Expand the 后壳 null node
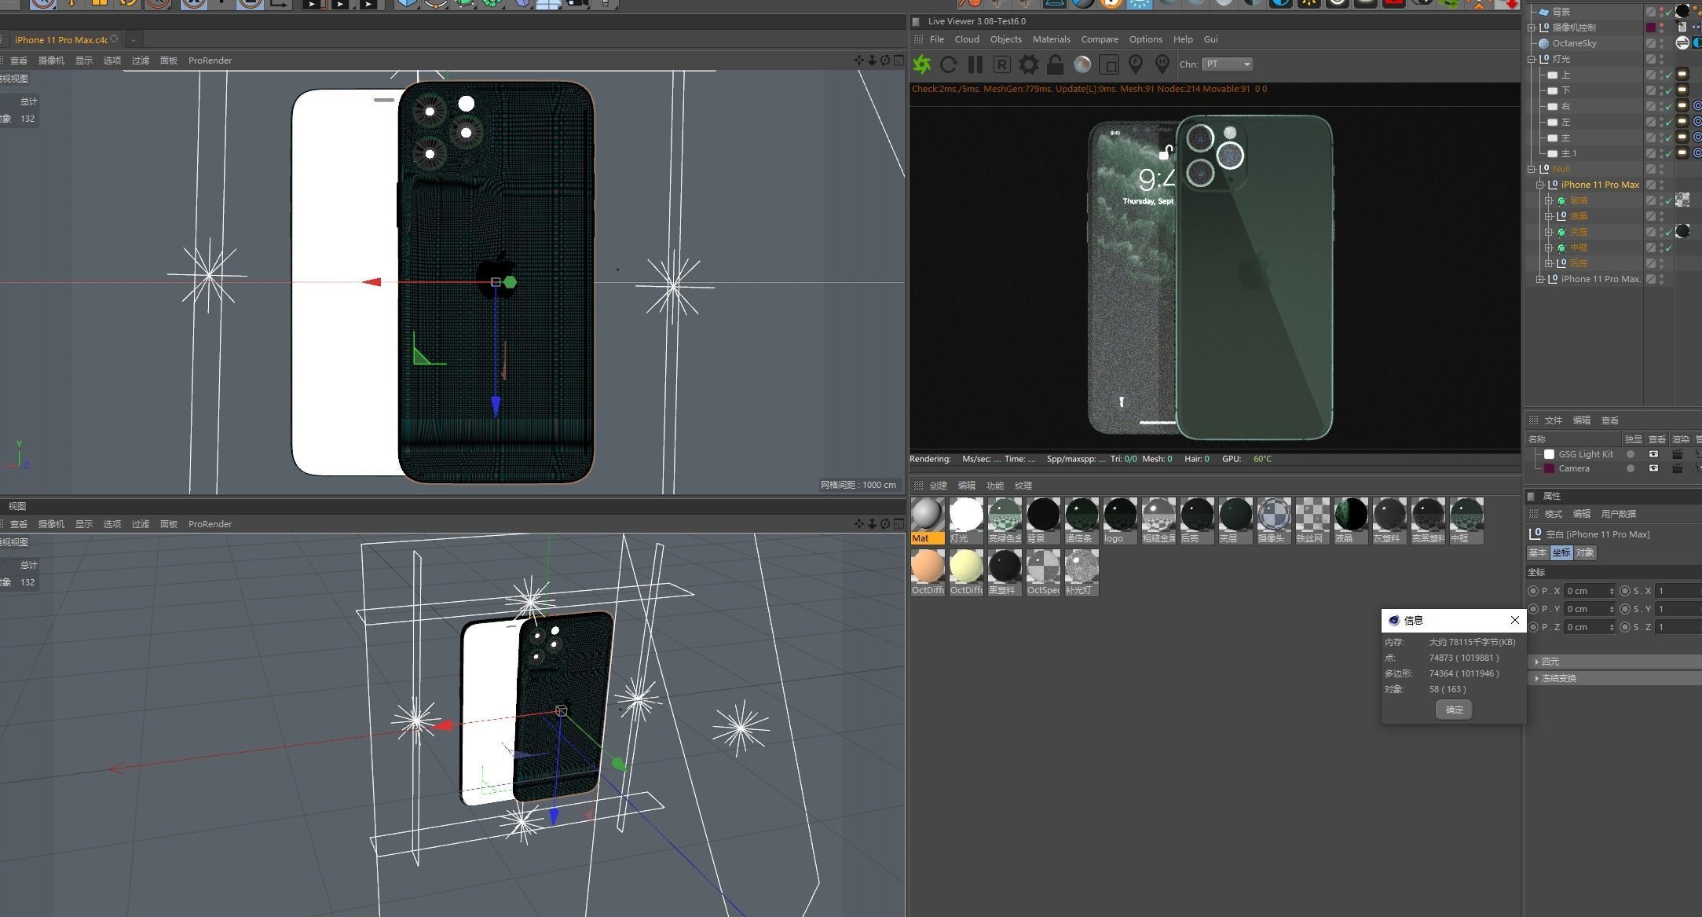 click(x=1548, y=263)
